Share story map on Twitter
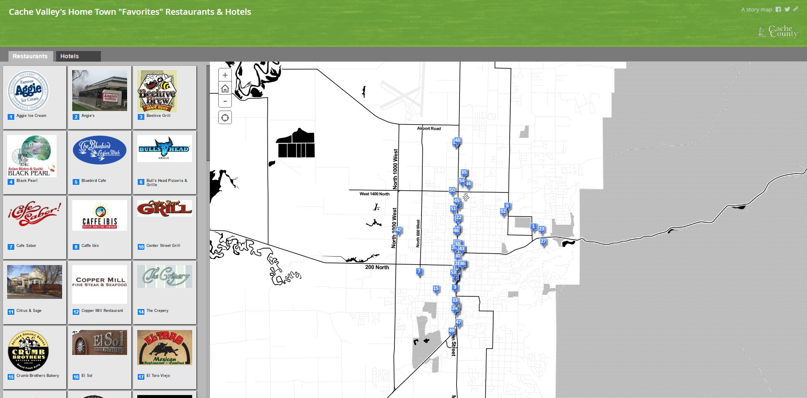807x398 pixels. tap(788, 9)
